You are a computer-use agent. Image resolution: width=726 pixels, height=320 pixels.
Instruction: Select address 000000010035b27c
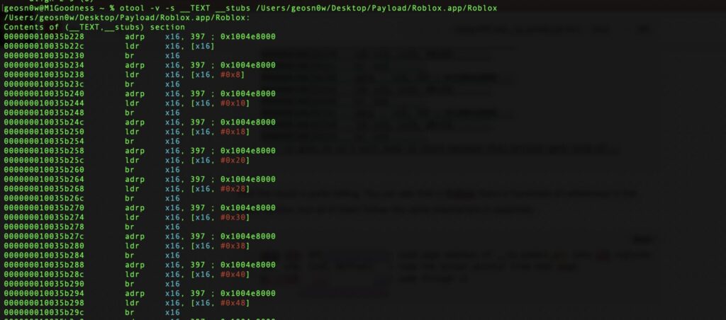coord(45,236)
